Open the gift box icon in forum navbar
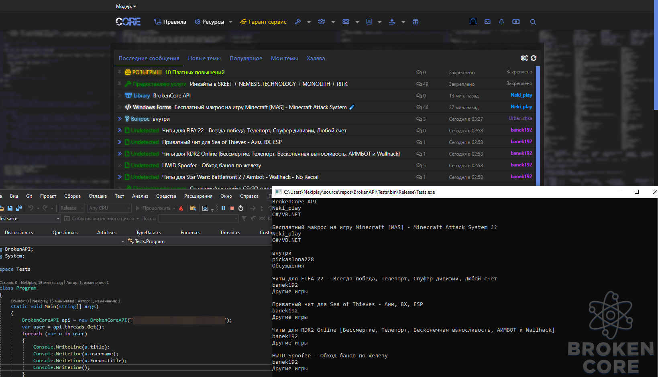 [416, 22]
